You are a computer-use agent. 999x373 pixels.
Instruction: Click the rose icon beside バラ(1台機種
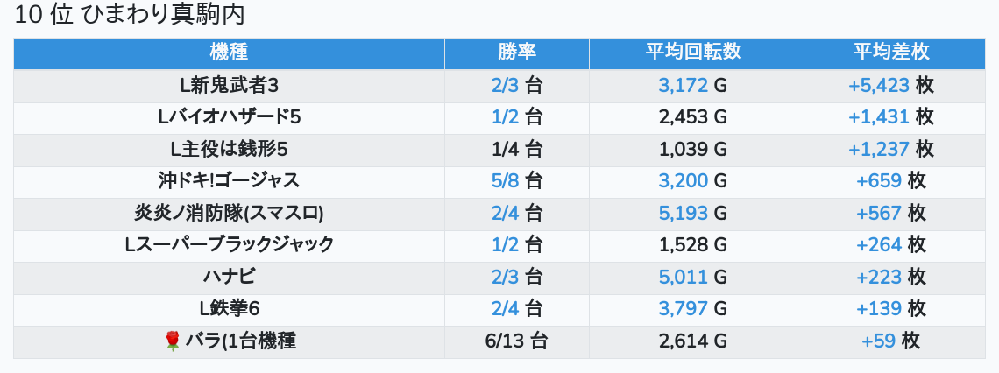(x=173, y=341)
